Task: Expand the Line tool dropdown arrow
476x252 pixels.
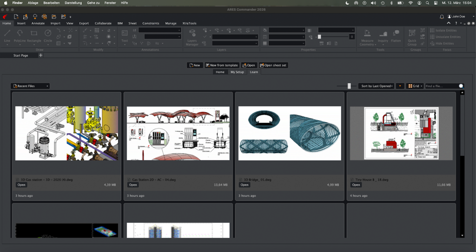Action: tap(7, 45)
